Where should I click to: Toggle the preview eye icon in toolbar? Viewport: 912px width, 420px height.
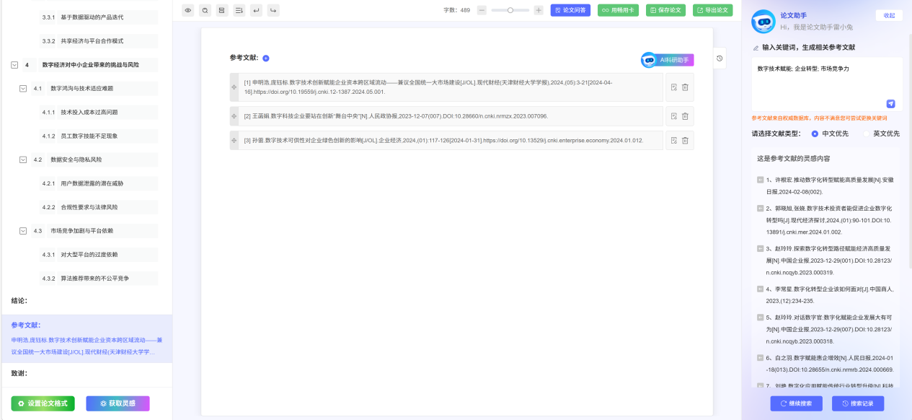point(188,10)
